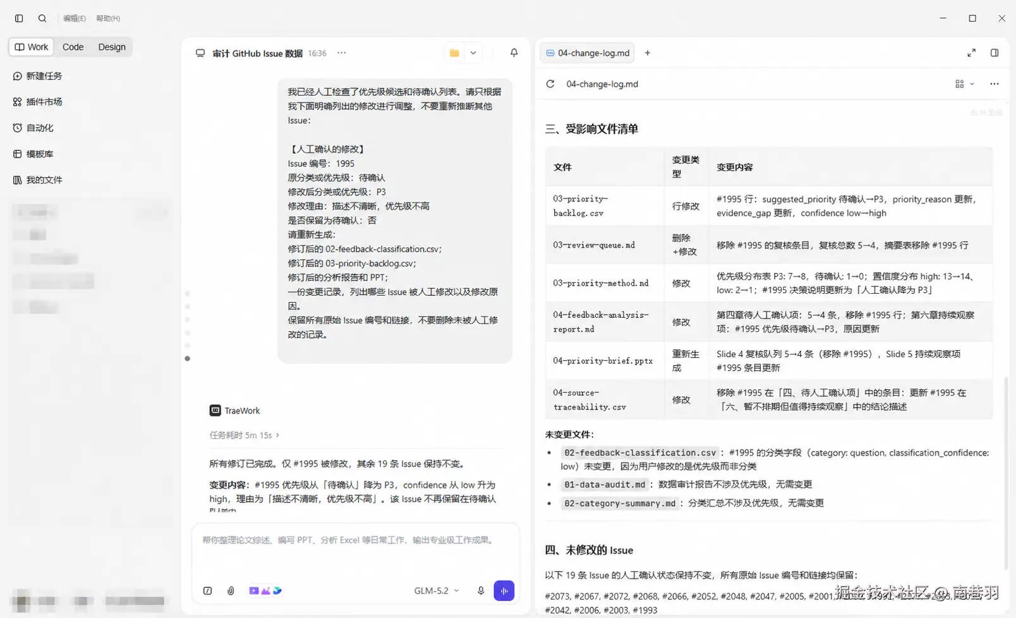Click the chat icon before 审计 GitHub Issue 数据
This screenshot has height=618, width=1016.
[200, 53]
